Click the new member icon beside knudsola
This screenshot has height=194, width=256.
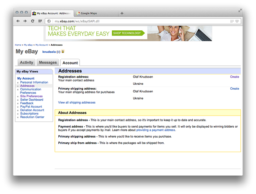(x=63, y=52)
